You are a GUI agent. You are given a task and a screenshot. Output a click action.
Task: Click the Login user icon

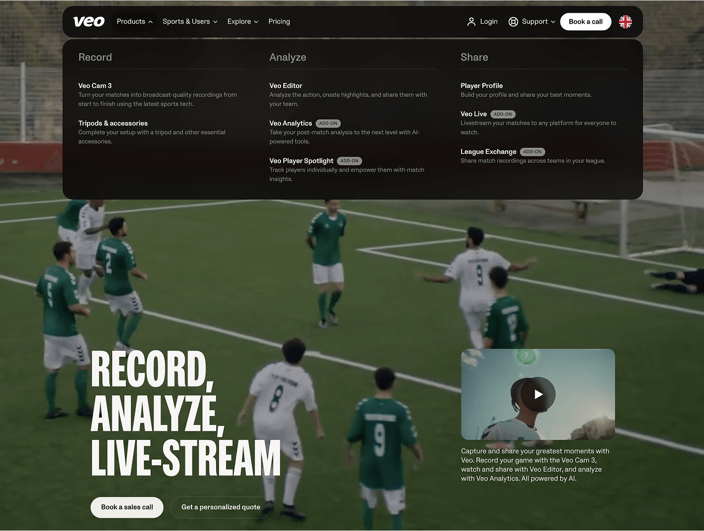point(471,21)
